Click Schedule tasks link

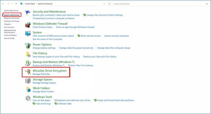65,104
